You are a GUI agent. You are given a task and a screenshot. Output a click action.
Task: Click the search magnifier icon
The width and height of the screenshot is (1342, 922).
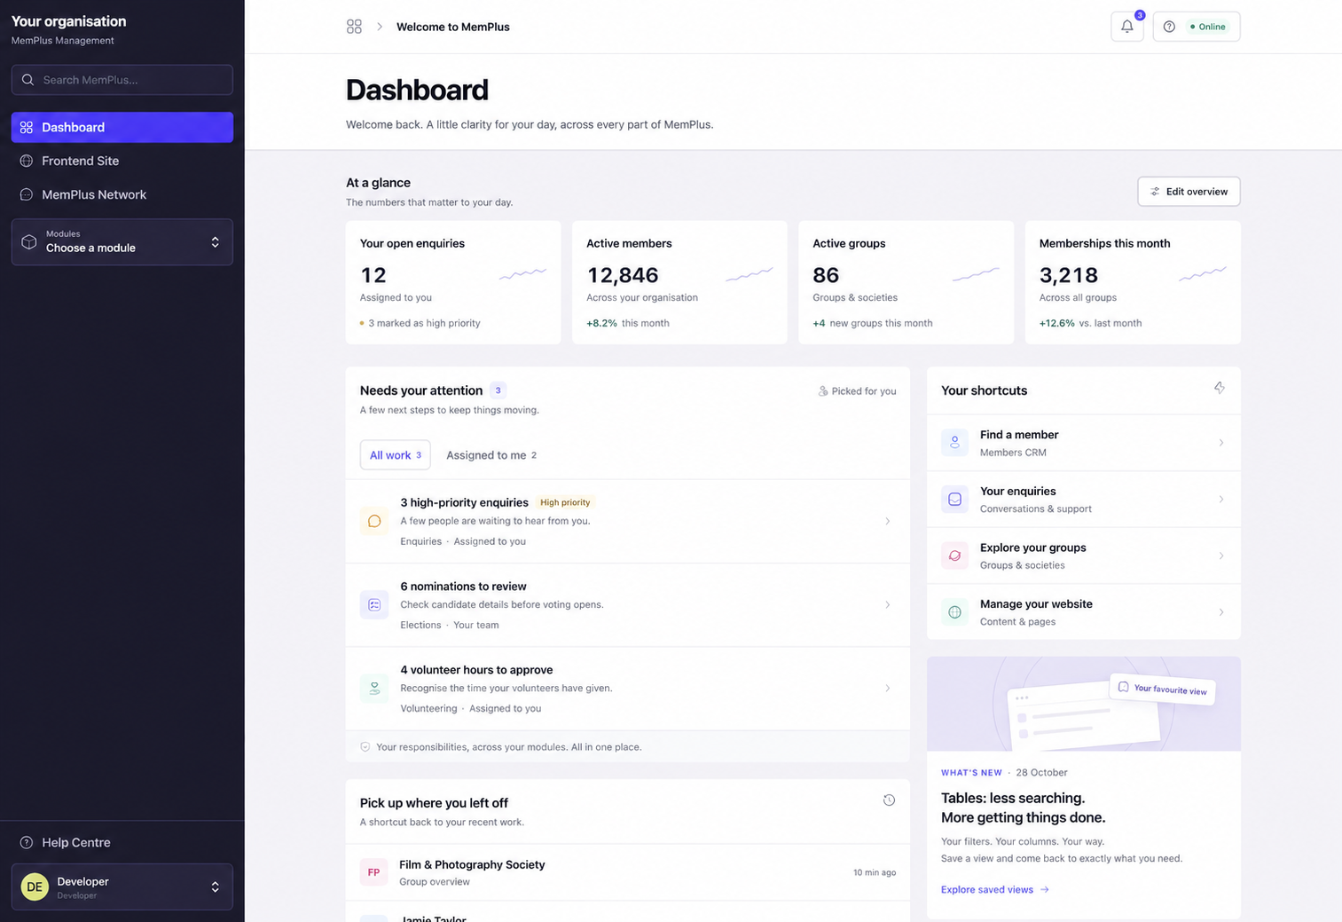[x=28, y=80]
